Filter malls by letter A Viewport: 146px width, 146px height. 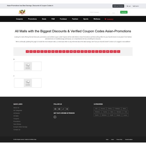pos(27,51)
